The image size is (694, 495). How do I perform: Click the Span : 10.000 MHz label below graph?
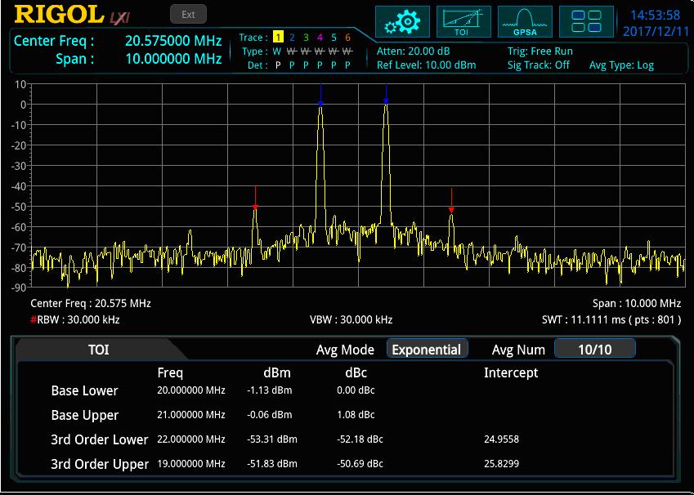[637, 304]
